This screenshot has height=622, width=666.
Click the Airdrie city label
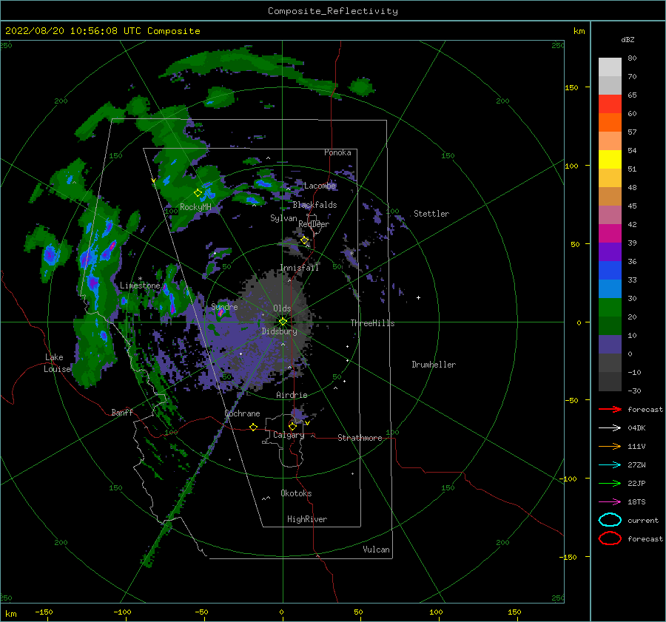pyautogui.click(x=292, y=395)
